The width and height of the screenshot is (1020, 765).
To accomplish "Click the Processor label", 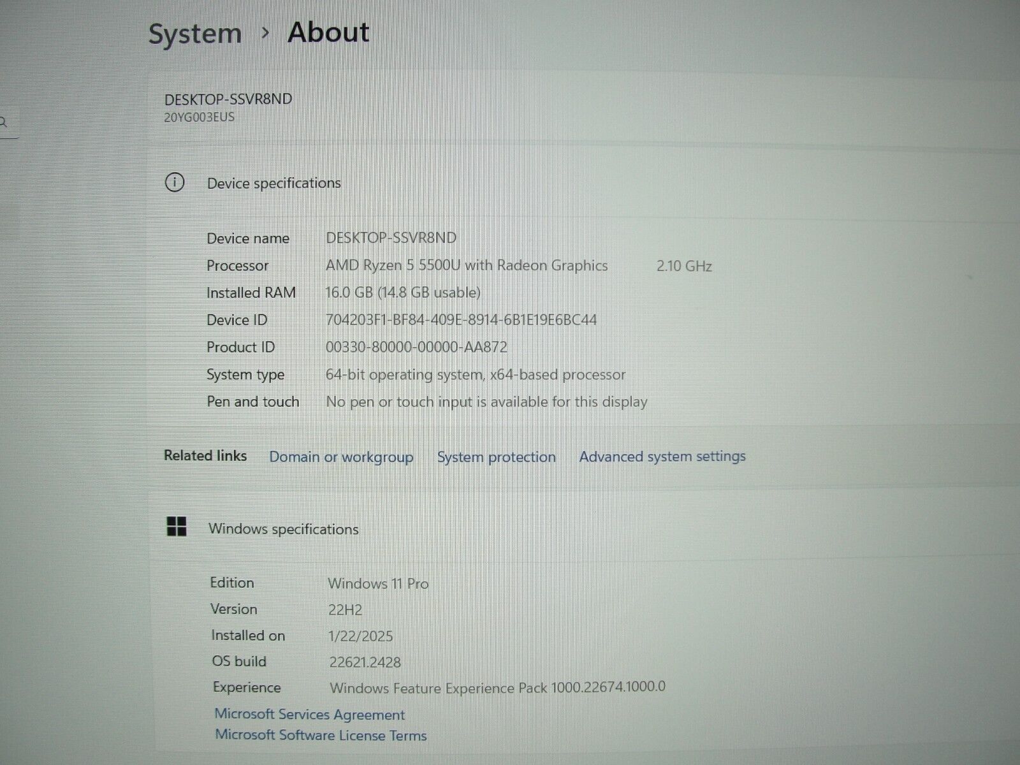I will point(238,266).
